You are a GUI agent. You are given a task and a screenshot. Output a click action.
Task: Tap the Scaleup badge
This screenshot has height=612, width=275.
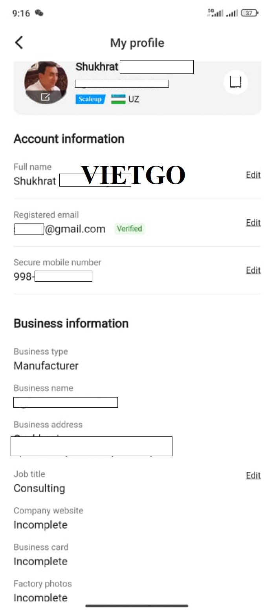coord(90,99)
